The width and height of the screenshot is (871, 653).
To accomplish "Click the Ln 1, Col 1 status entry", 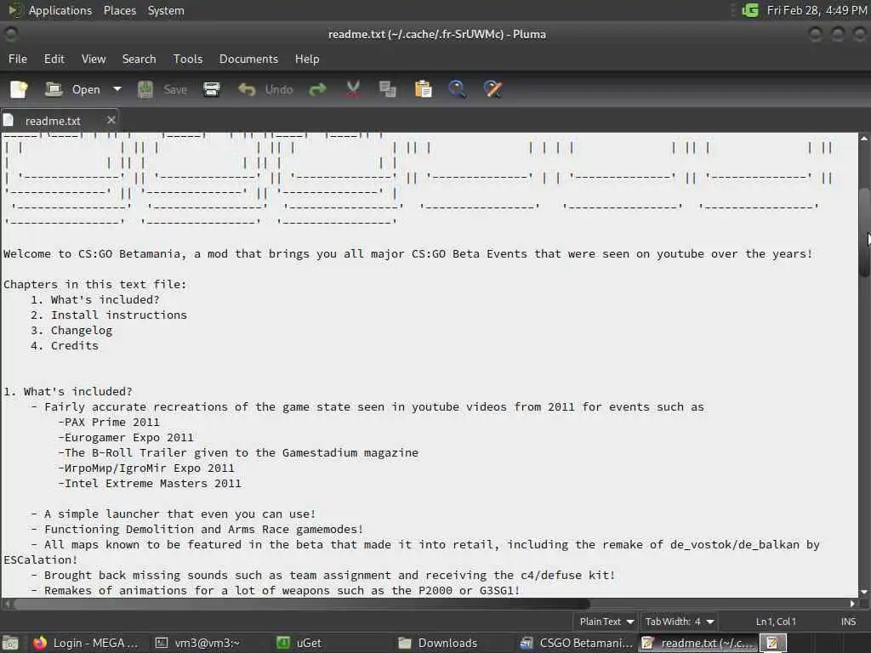I will (x=776, y=622).
